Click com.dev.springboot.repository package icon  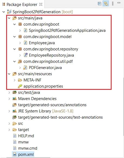pos(20,49)
